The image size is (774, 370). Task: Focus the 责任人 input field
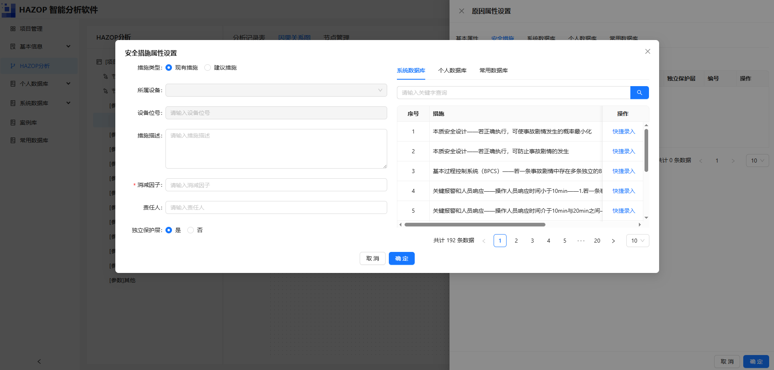point(276,207)
